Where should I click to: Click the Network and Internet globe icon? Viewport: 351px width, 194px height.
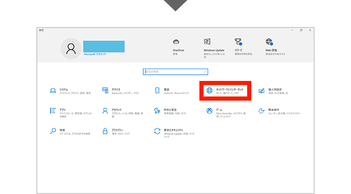(210, 91)
